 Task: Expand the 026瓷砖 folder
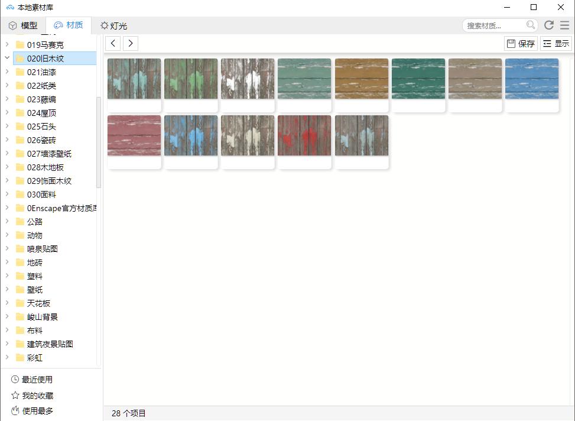click(6, 140)
